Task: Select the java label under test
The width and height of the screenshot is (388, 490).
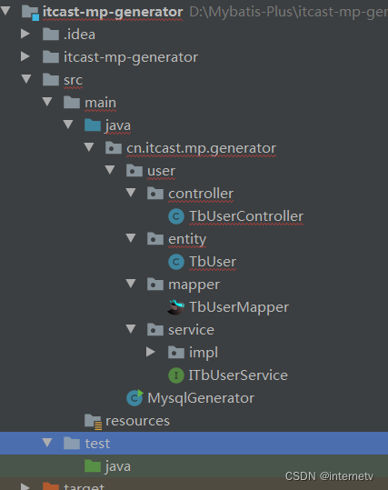Action: pyautogui.click(x=118, y=466)
